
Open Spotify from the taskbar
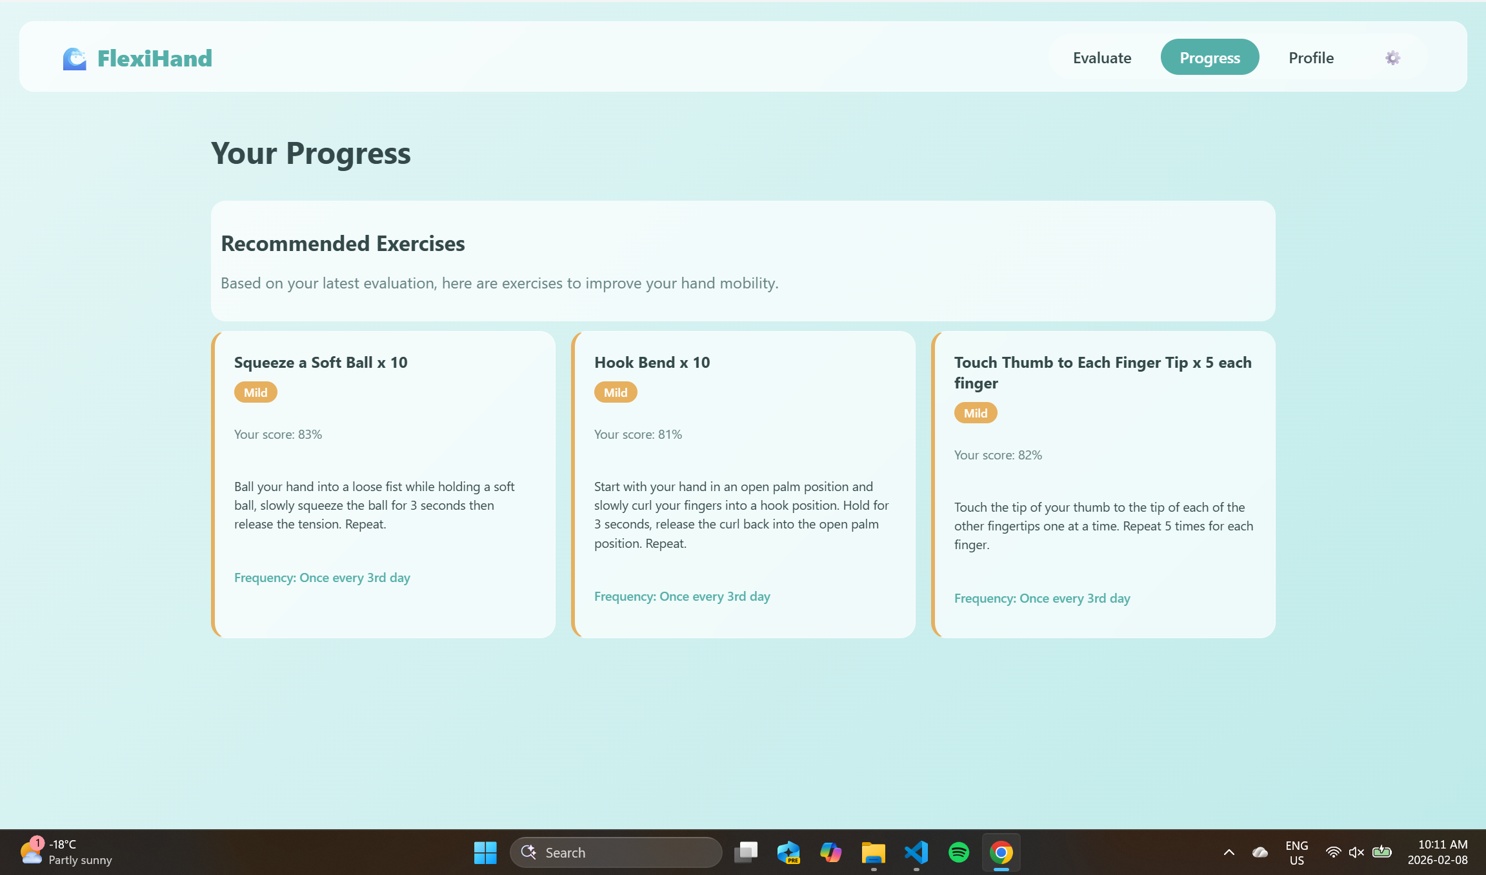[x=959, y=852]
